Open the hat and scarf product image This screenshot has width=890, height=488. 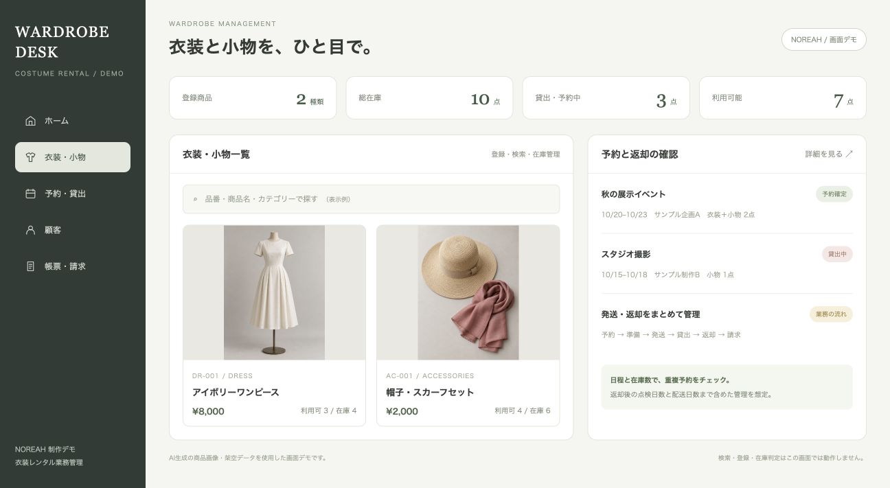(468, 292)
